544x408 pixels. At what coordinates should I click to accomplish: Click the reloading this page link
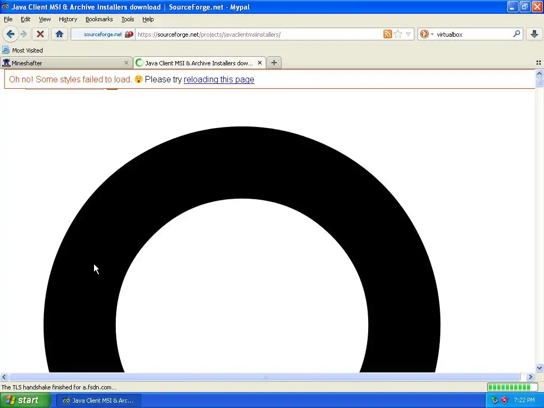tap(219, 80)
